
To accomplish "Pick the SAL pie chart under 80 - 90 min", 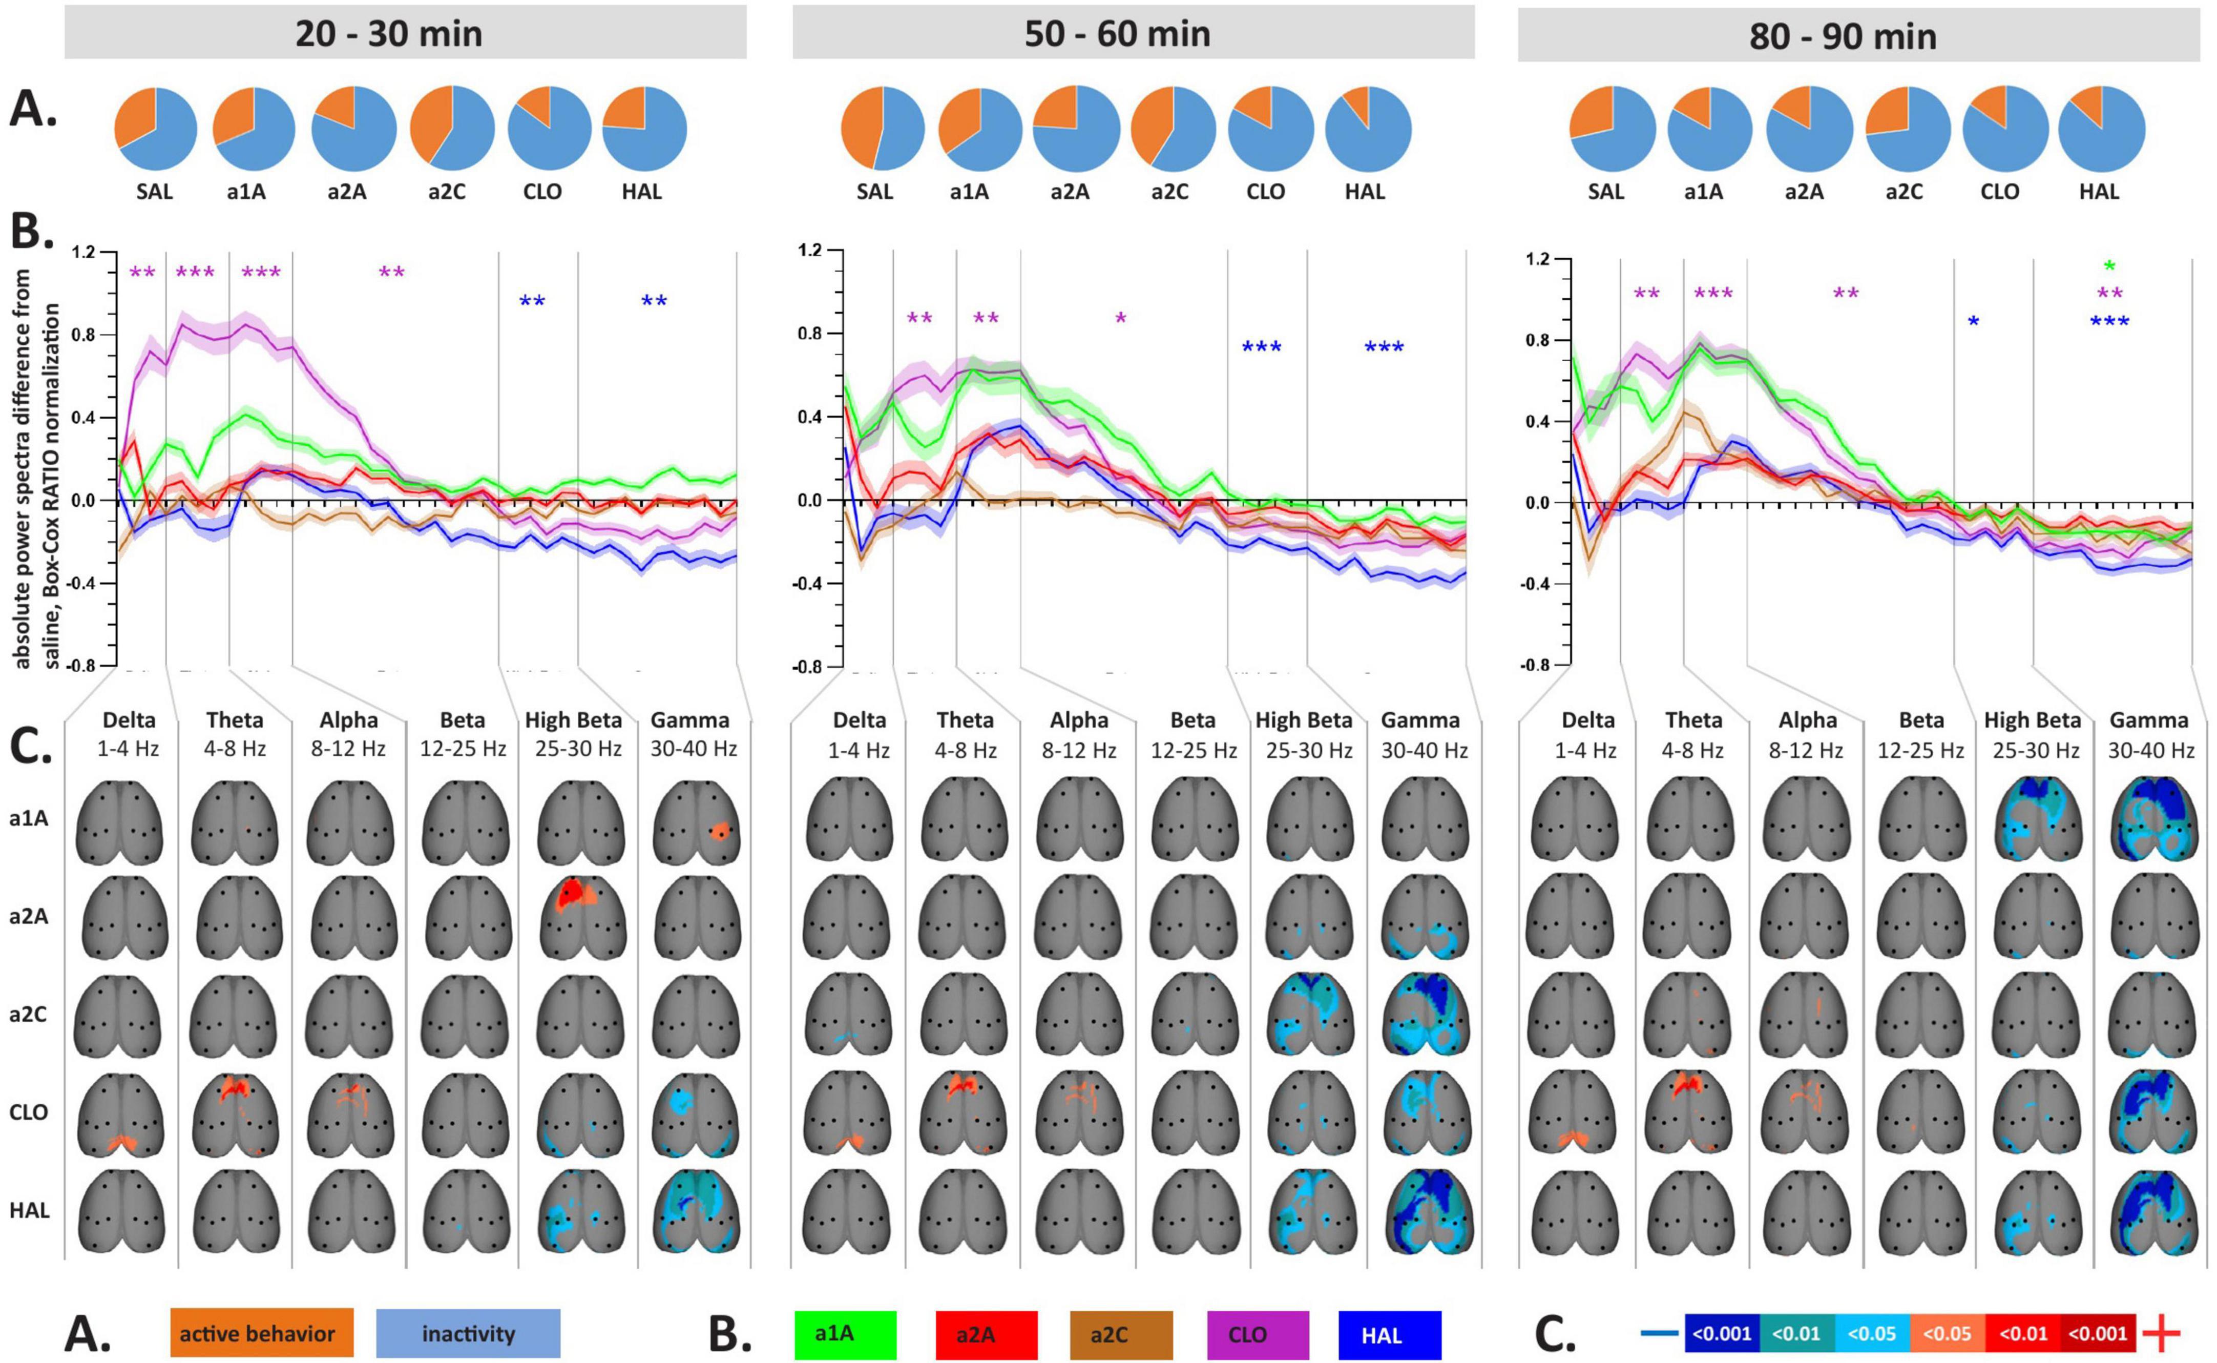I will click(x=1612, y=129).
